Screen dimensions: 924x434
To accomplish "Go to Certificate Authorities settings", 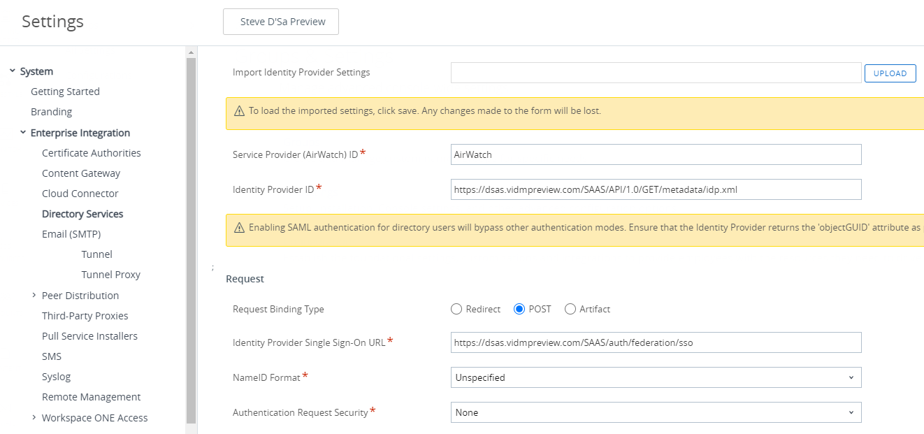I will (91, 152).
